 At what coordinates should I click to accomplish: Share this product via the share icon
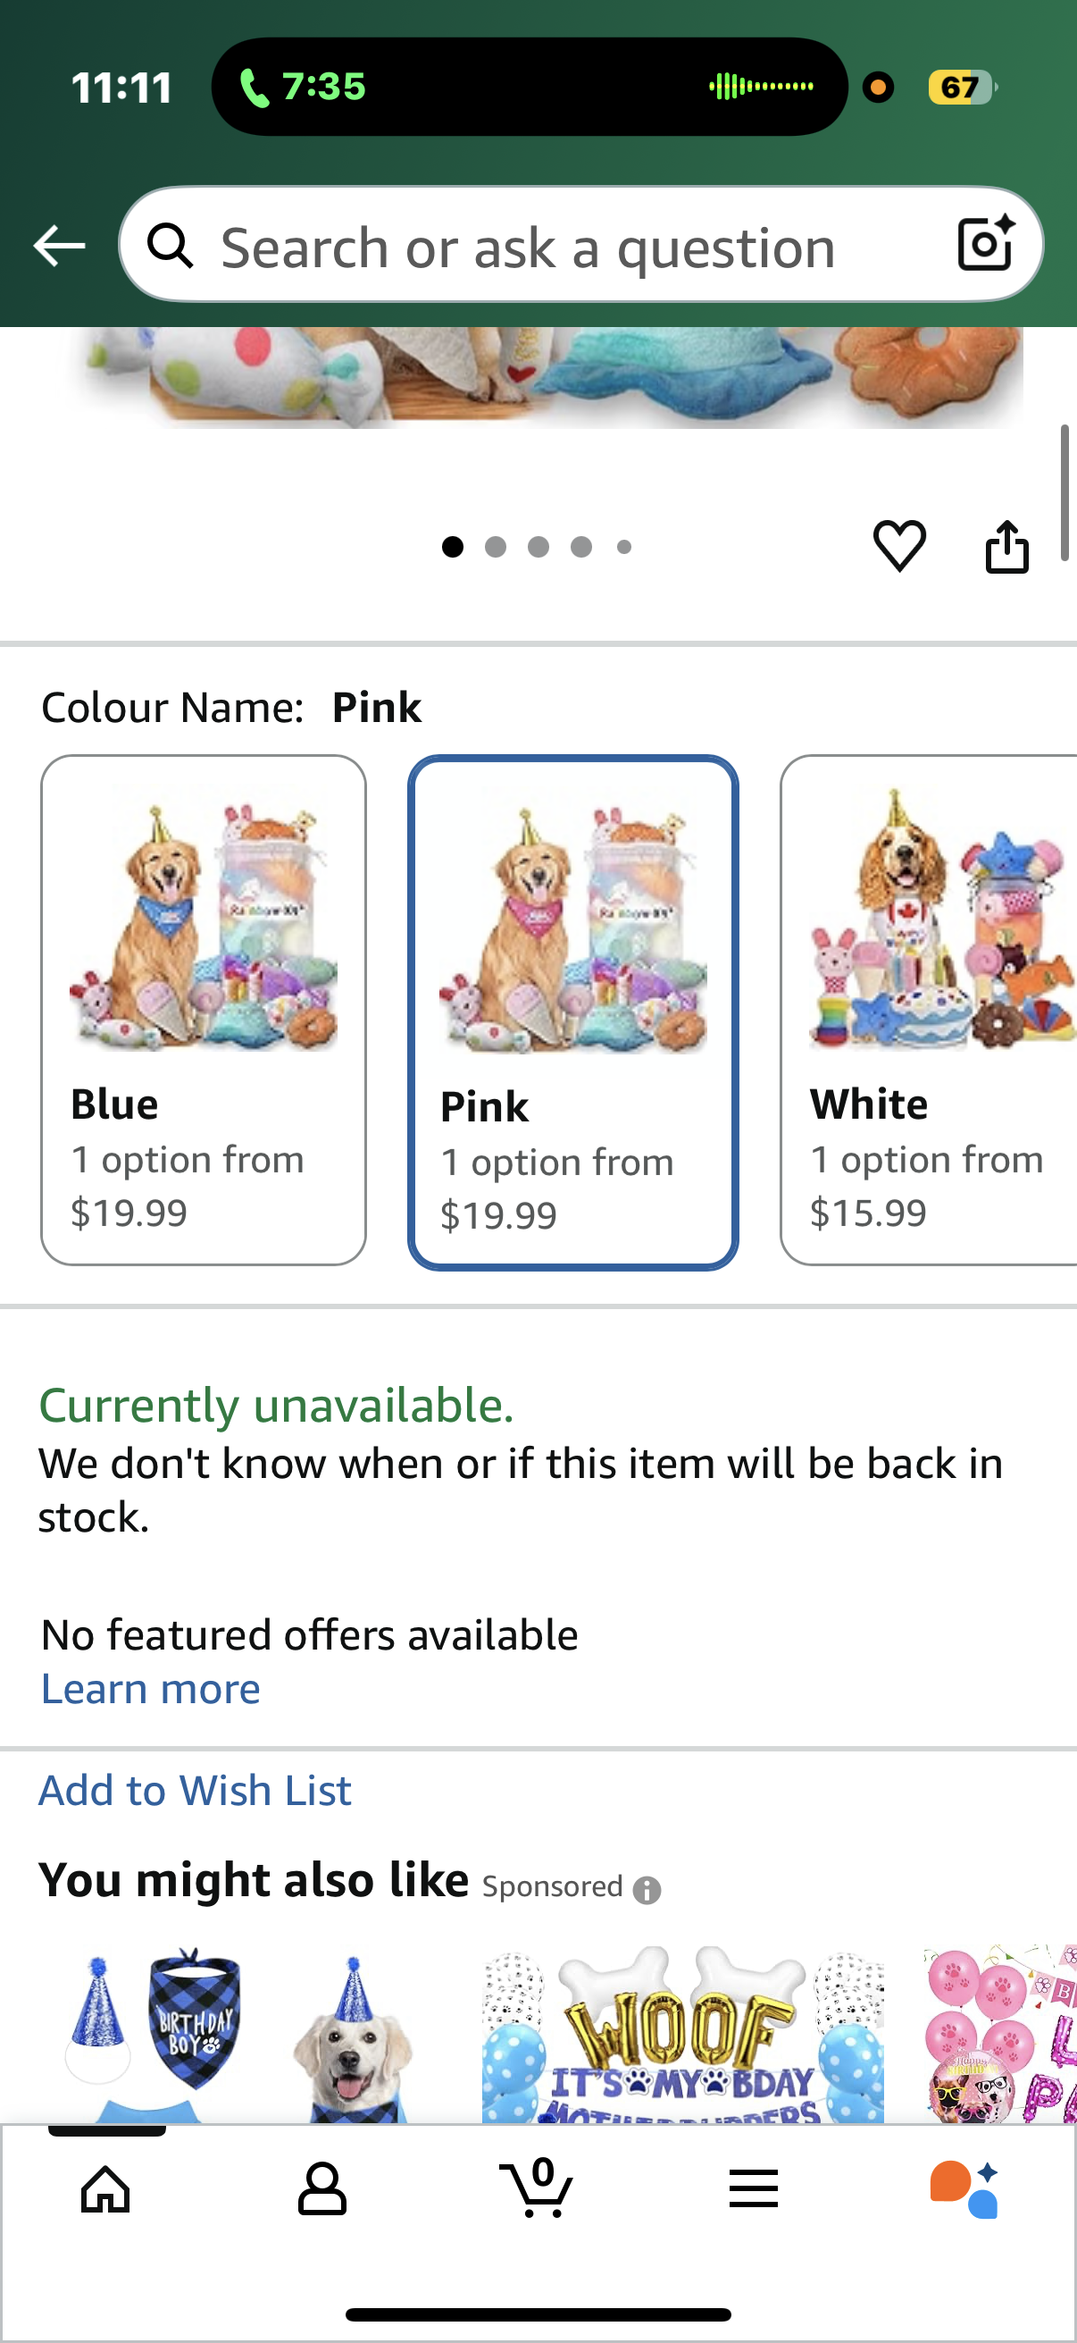(1009, 545)
